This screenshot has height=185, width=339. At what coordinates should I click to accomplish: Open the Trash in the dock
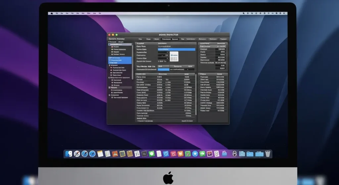click(x=267, y=154)
